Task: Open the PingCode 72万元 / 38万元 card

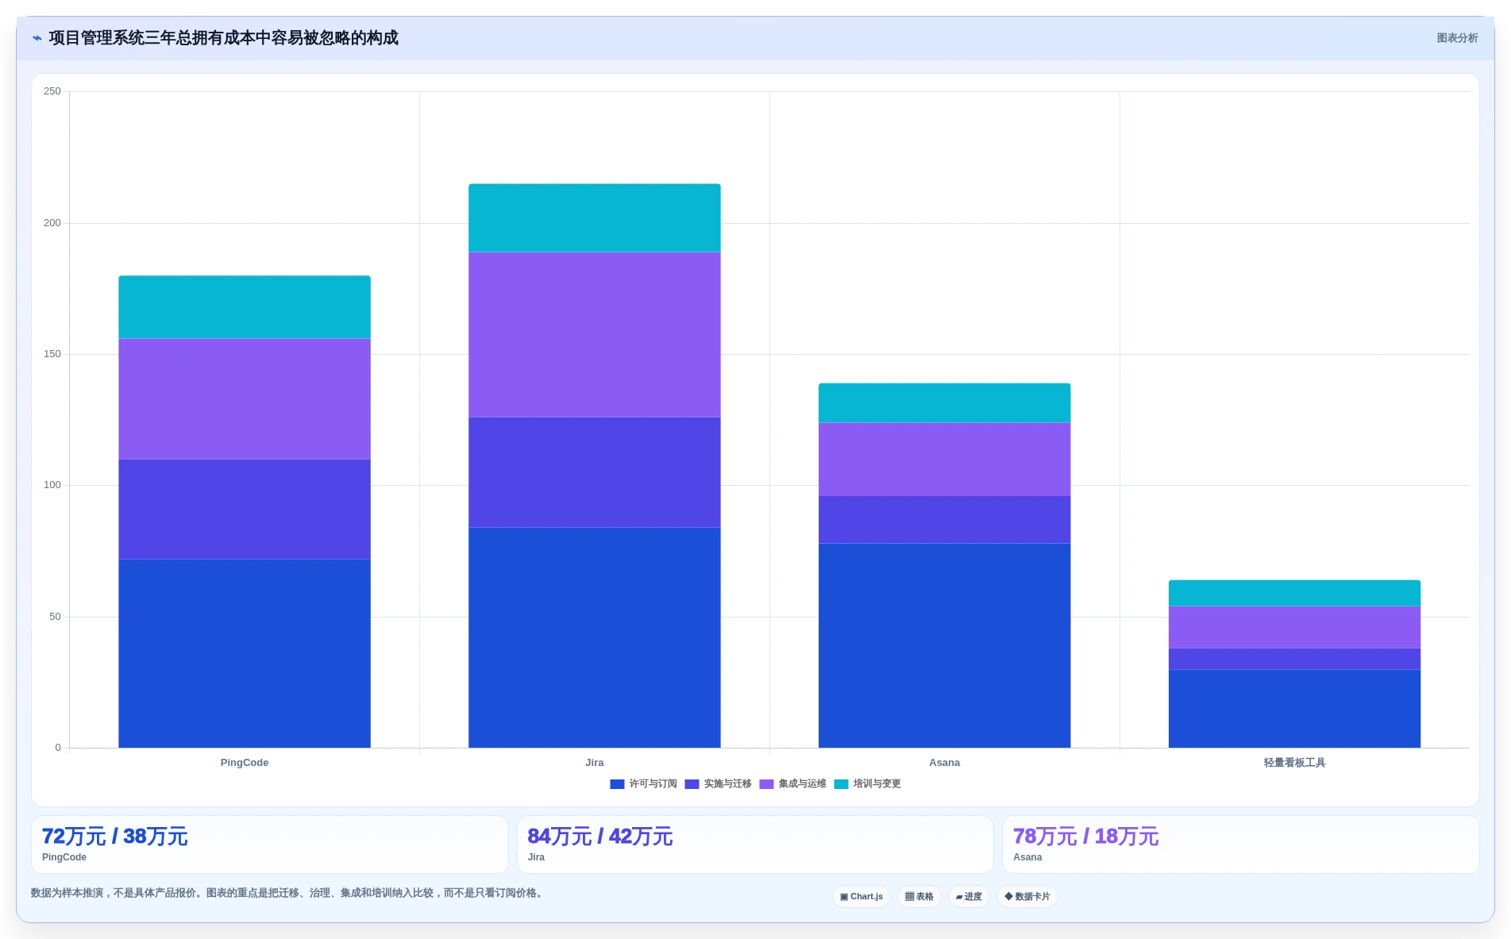Action: [269, 845]
